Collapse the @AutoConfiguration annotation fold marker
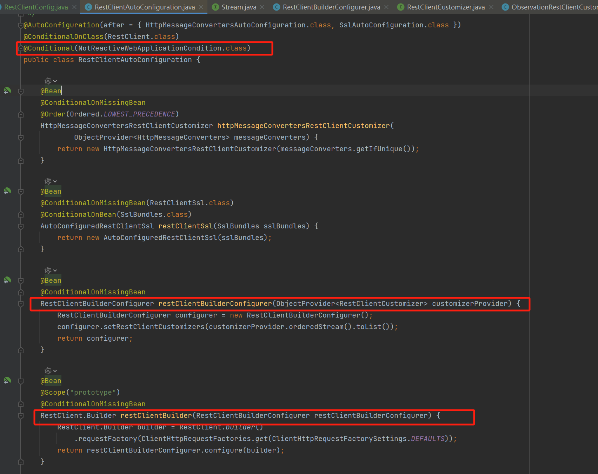The image size is (598, 474). click(x=21, y=25)
